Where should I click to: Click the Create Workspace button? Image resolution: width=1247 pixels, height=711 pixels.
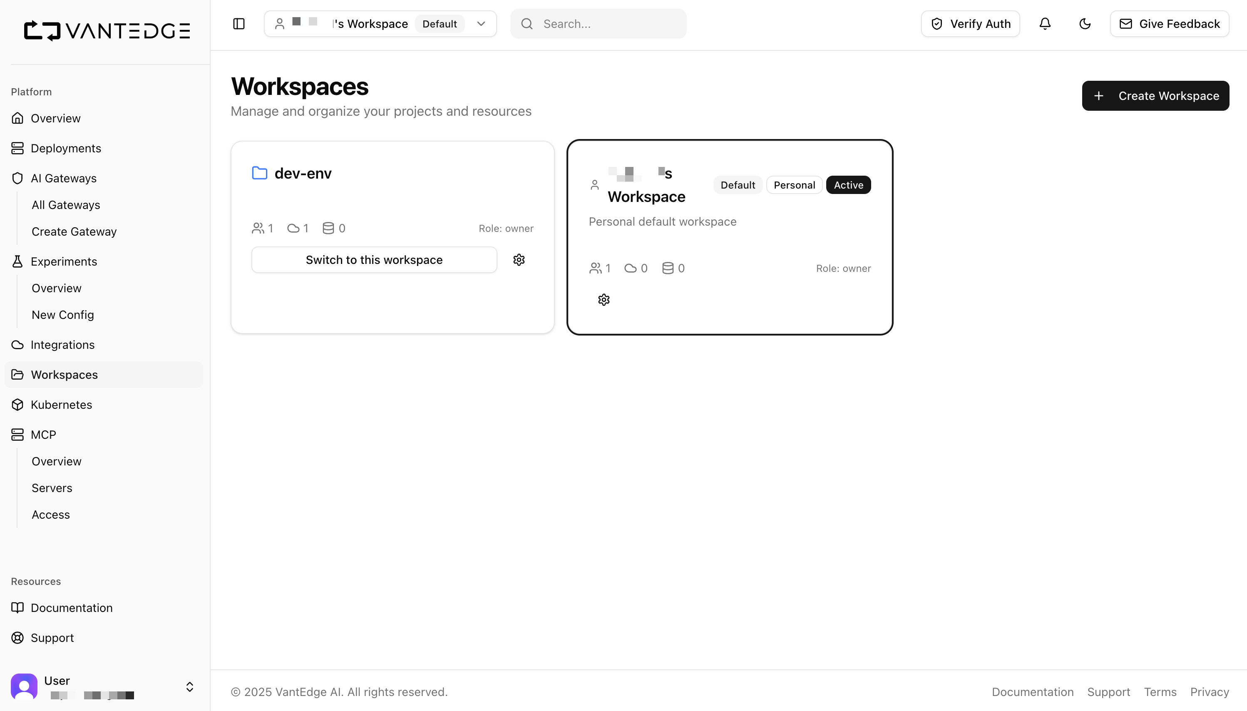tap(1156, 95)
